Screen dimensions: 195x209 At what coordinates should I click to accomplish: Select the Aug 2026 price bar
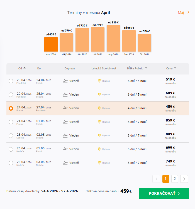(113, 38)
